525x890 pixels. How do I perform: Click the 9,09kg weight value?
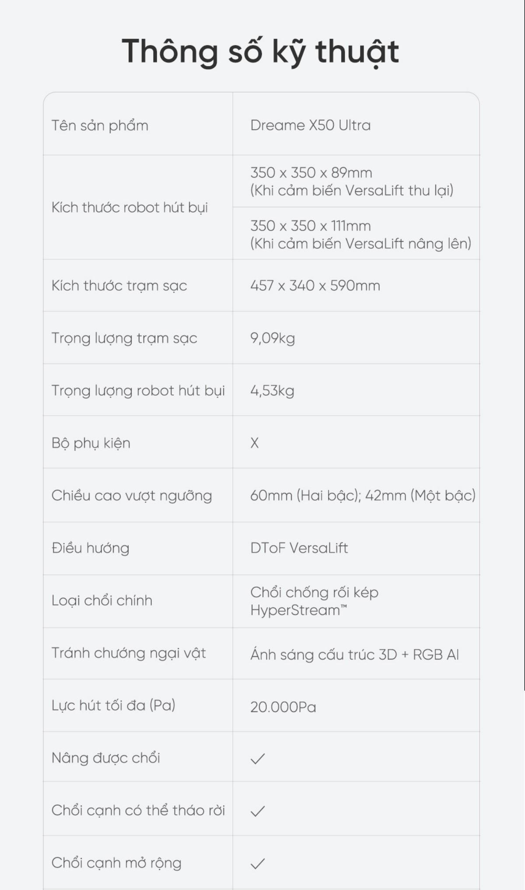click(x=273, y=338)
